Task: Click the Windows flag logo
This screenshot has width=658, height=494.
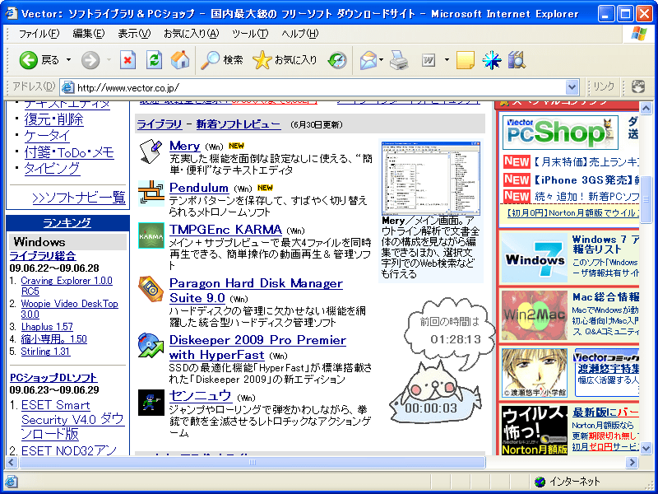Action: (x=639, y=34)
